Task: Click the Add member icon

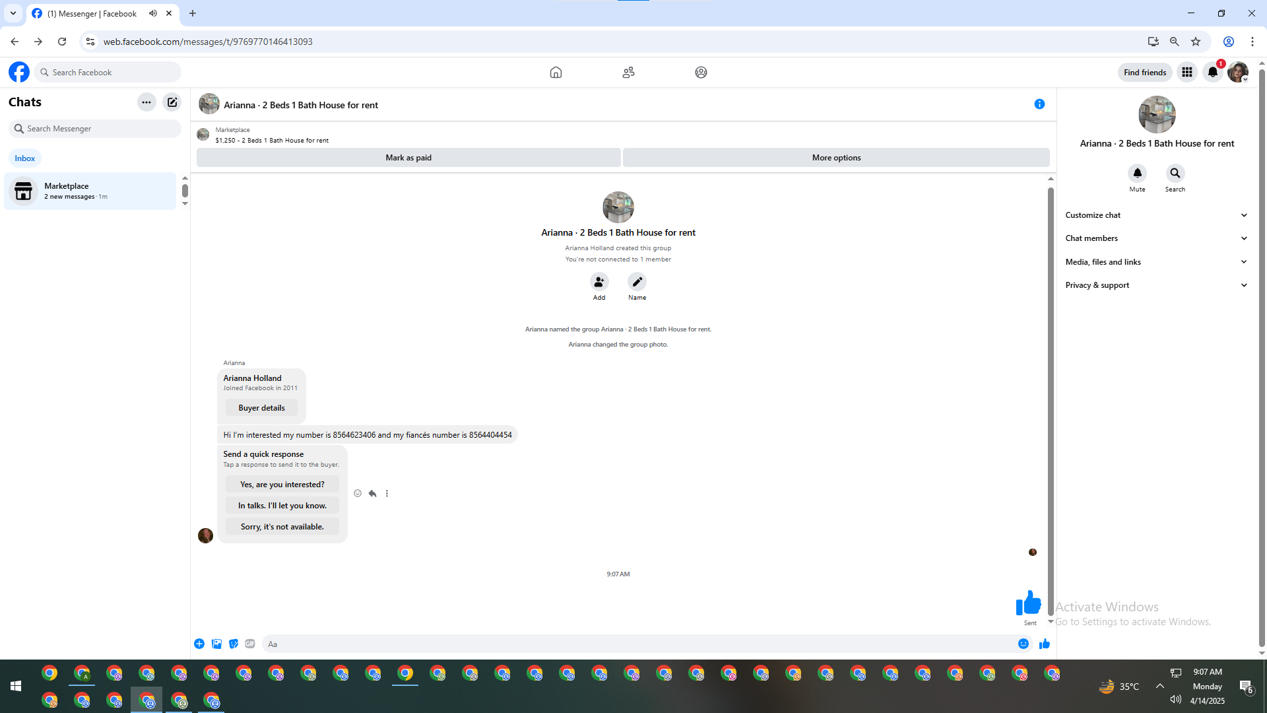Action: (x=599, y=282)
